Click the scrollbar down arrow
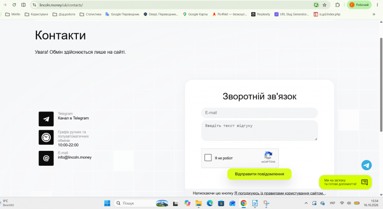The height and width of the screenshot is (209, 383). click(x=381, y=195)
